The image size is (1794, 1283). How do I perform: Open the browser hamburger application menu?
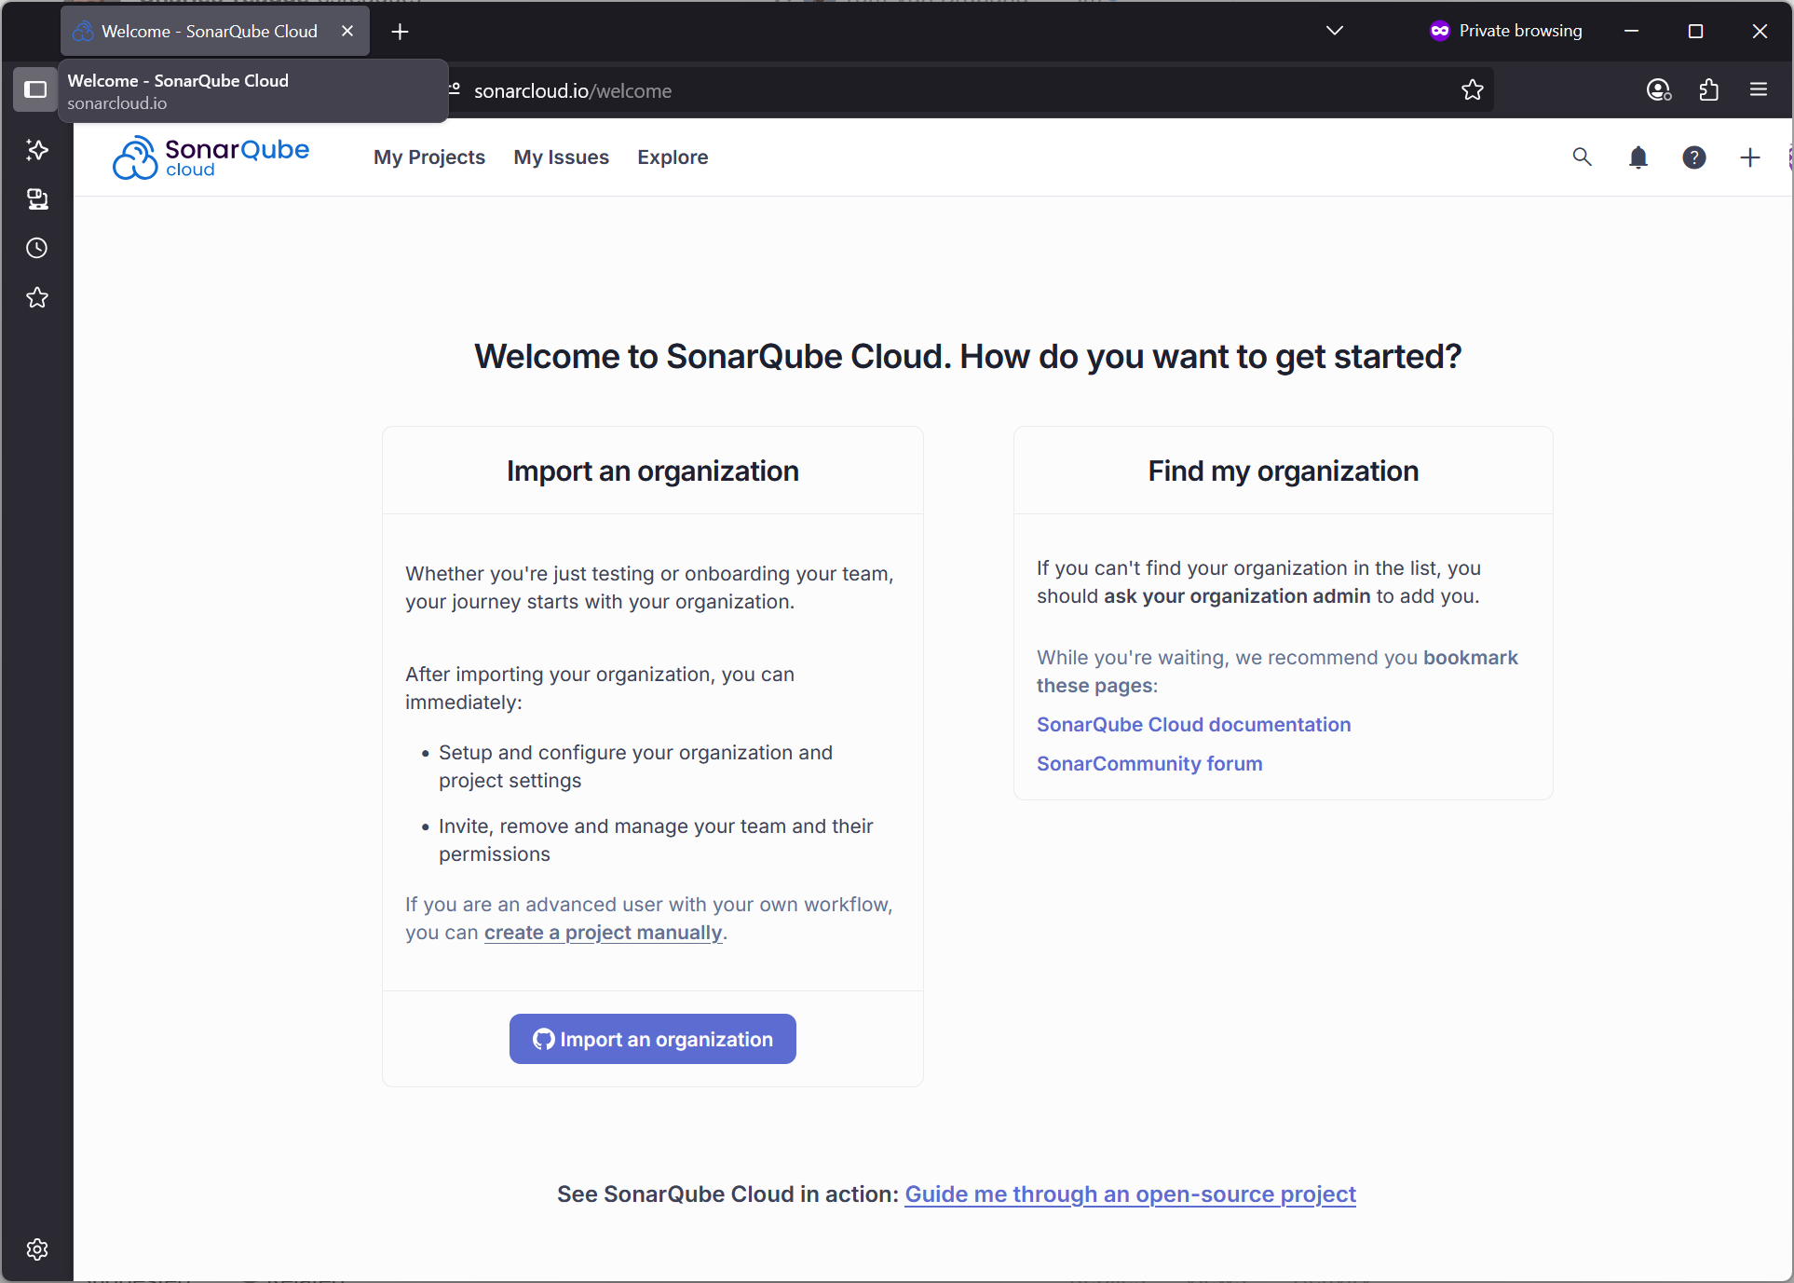click(1758, 90)
